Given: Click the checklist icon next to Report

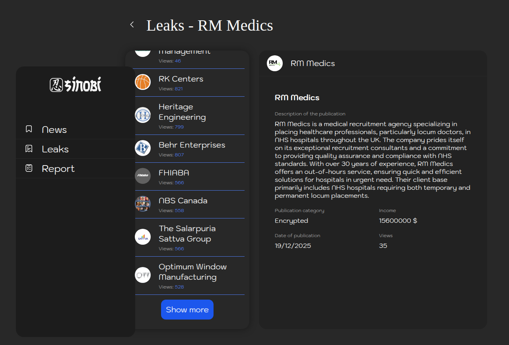Looking at the screenshot, I should pos(29,168).
